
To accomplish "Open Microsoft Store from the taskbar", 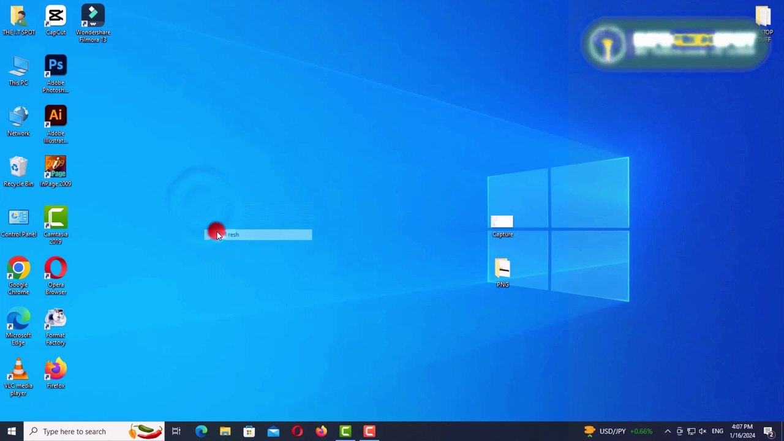I will [249, 431].
